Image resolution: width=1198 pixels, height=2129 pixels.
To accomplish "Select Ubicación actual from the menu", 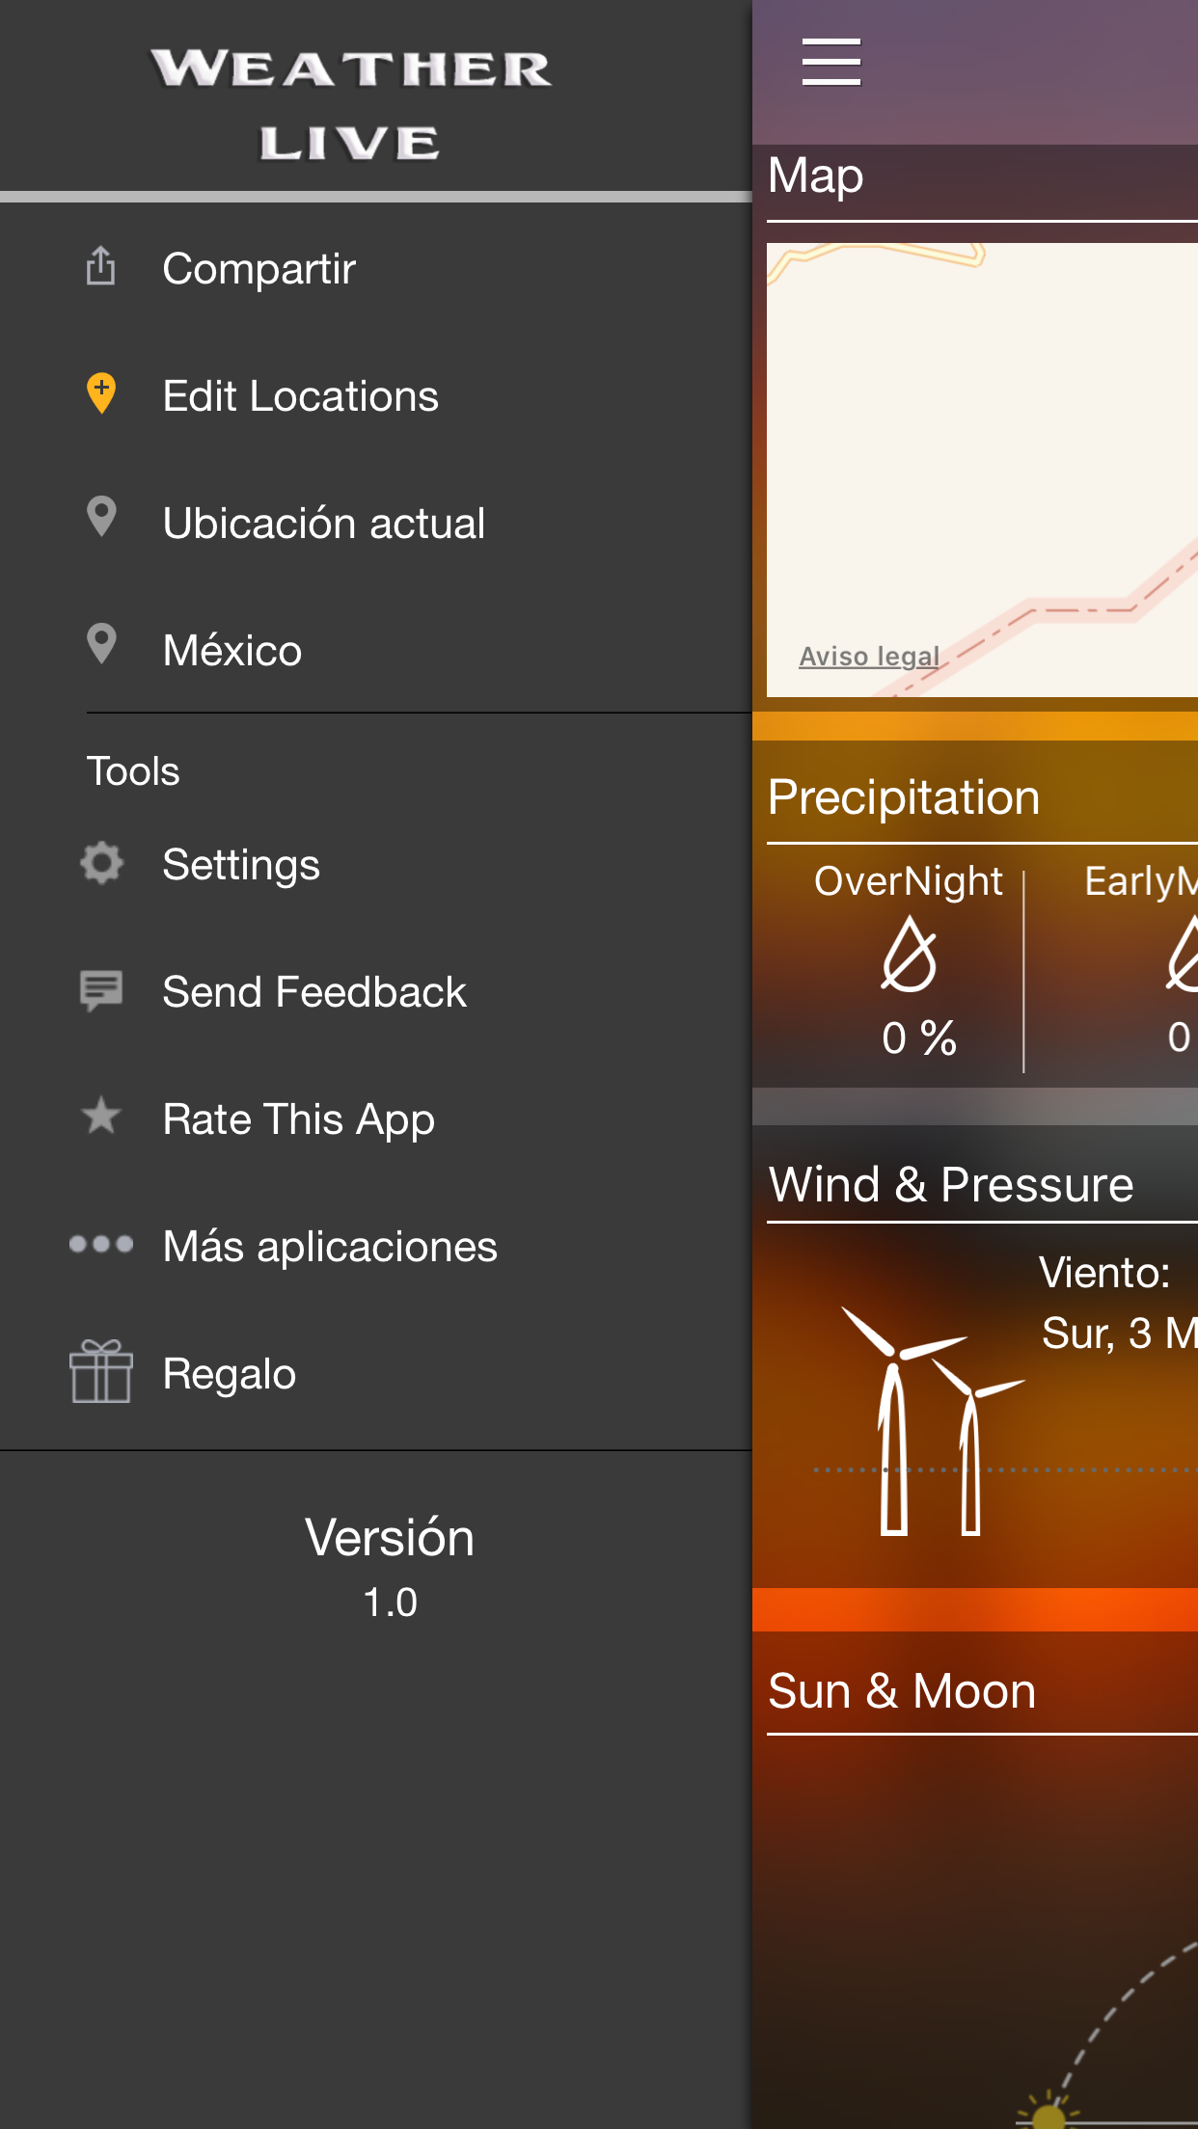I will point(323,524).
